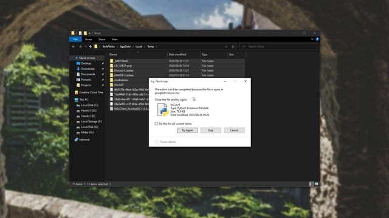
Task: Sort by the Date modified column header
Action: coord(184,54)
